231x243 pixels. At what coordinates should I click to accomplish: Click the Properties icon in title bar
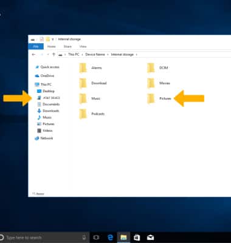(41, 39)
